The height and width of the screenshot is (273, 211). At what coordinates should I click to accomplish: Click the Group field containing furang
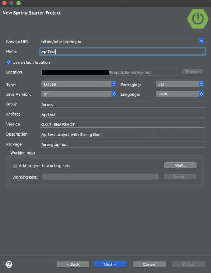pyautogui.click(x=123, y=104)
